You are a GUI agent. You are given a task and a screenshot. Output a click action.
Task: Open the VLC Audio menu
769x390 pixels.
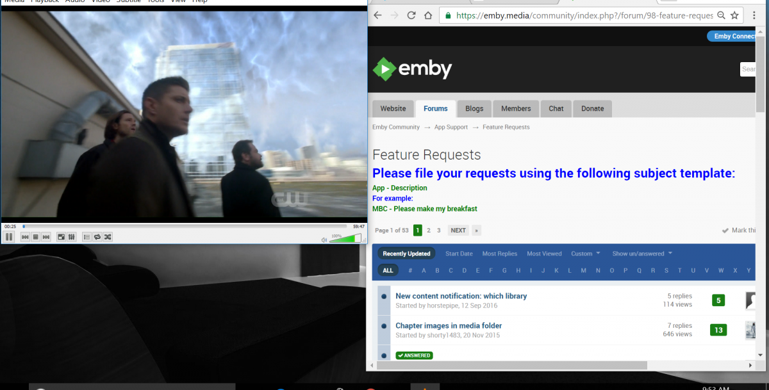[74, 2]
